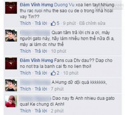The height and width of the screenshot is (115, 125).
Task: Click Trả lời under 'A Hưng dữ dội quá' comment
Action: point(41,89)
